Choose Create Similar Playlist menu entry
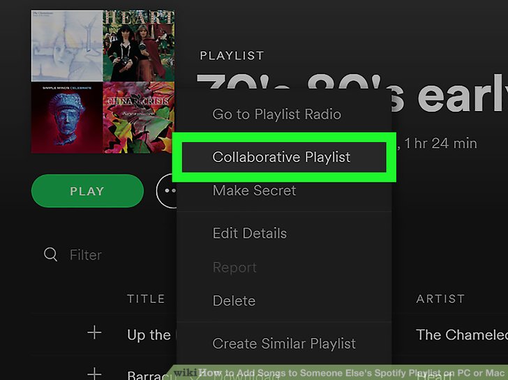This screenshot has height=380, width=508. 284,344
